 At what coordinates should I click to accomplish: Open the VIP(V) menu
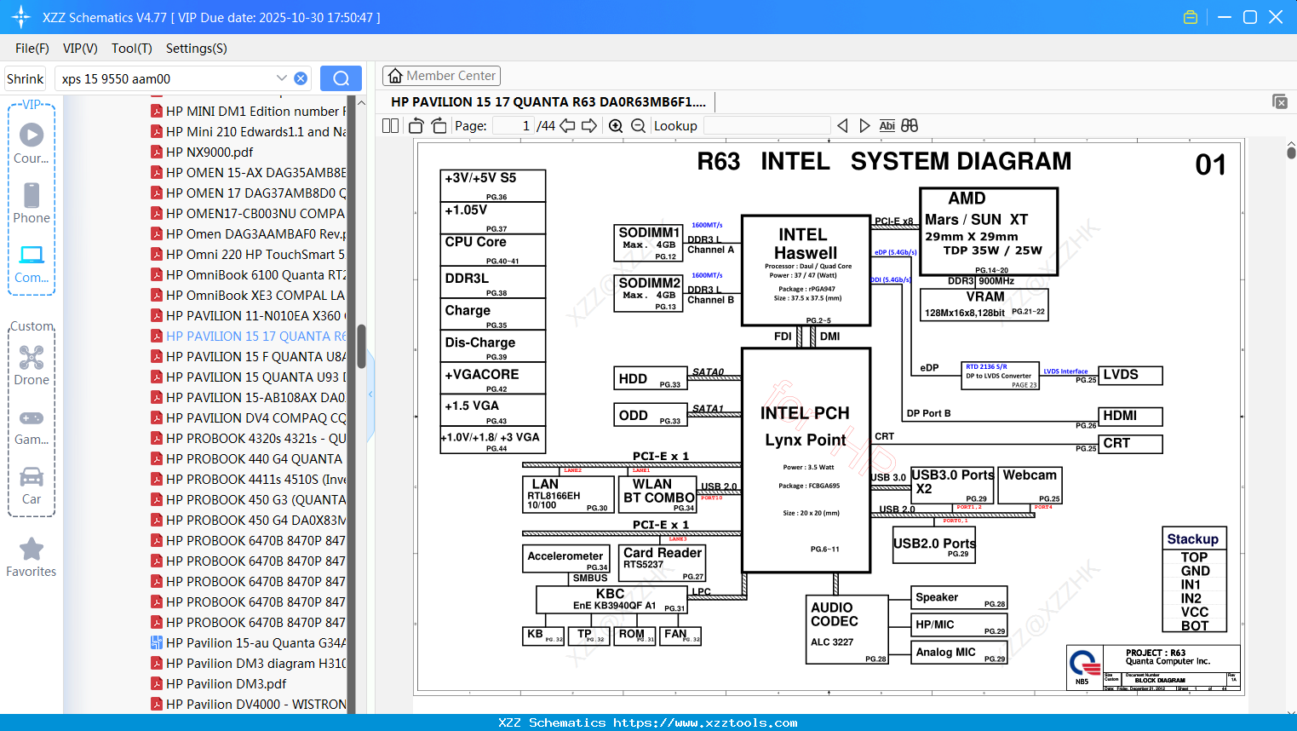tap(80, 49)
